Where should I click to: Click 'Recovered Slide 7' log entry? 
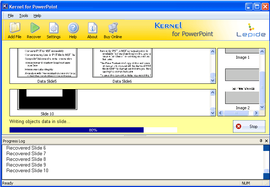tap(26, 153)
